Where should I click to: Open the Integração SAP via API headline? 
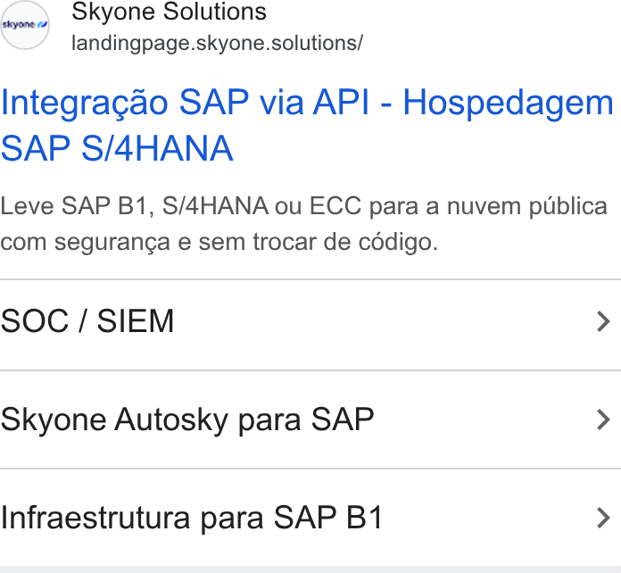(x=307, y=125)
